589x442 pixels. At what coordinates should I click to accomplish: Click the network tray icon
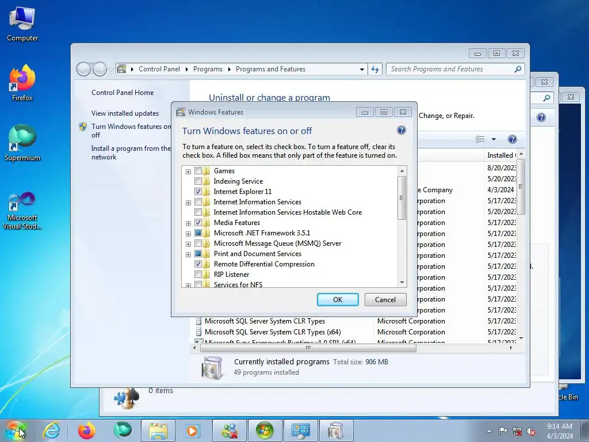[517, 430]
